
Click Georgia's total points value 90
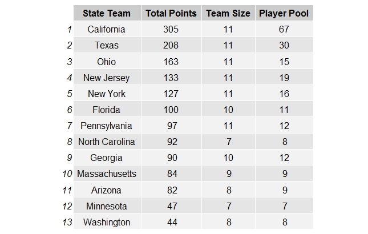pyautogui.click(x=171, y=158)
